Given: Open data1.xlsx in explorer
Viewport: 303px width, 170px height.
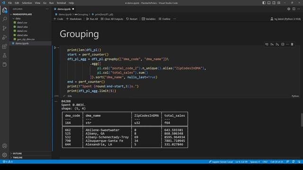Looking at the screenshot, I should tap(22, 27).
